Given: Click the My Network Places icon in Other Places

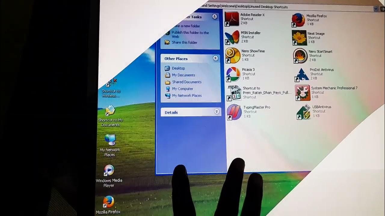Looking at the screenshot, I should [168, 96].
